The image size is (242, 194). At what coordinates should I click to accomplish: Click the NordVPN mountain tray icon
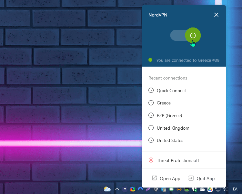pyautogui.click(x=140, y=189)
